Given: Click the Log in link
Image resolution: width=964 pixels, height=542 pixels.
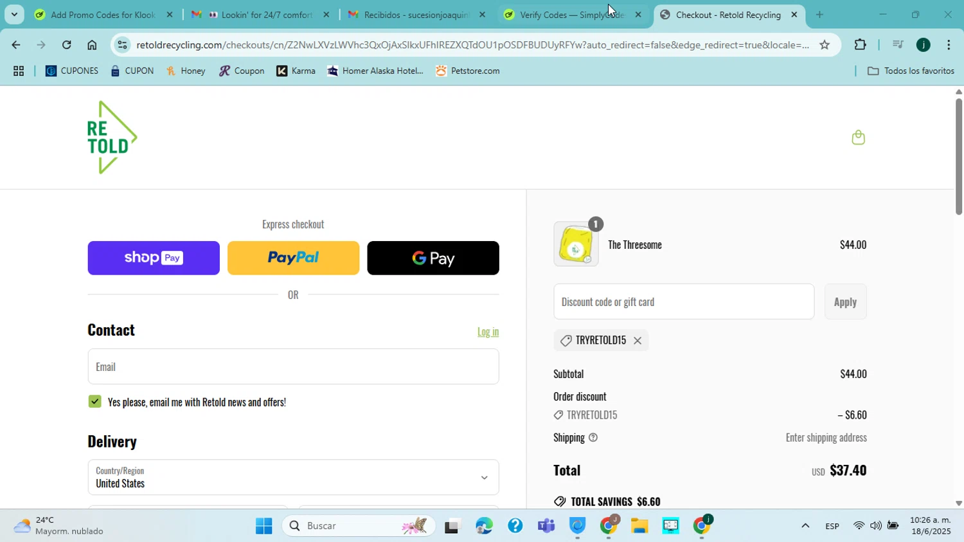Looking at the screenshot, I should (488, 332).
